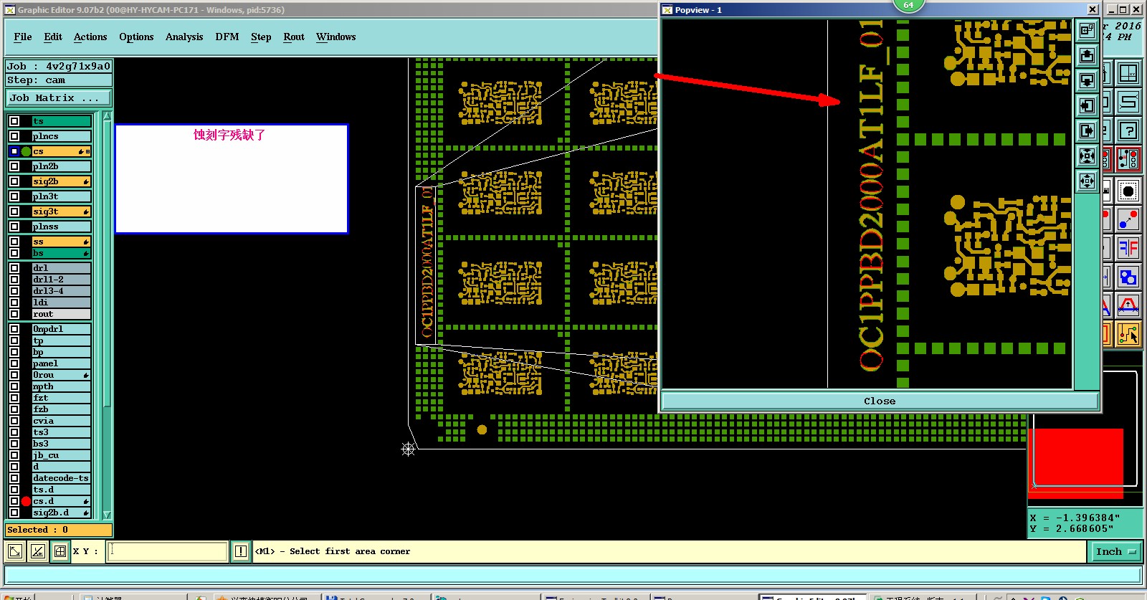Click the xy crosshair window icon
1147x600 pixels.
click(1128, 73)
